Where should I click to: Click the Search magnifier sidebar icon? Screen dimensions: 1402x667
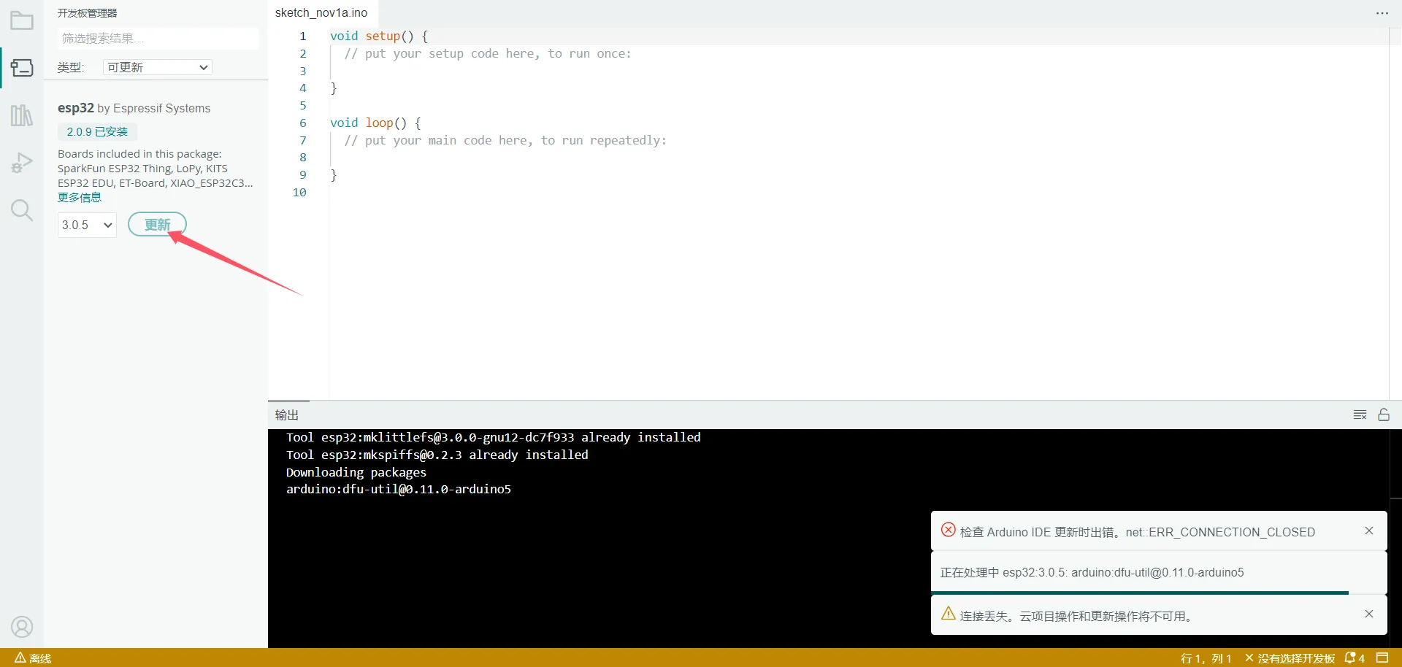pyautogui.click(x=22, y=210)
